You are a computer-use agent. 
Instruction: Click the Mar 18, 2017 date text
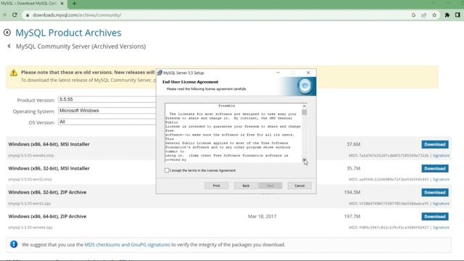[262, 216]
